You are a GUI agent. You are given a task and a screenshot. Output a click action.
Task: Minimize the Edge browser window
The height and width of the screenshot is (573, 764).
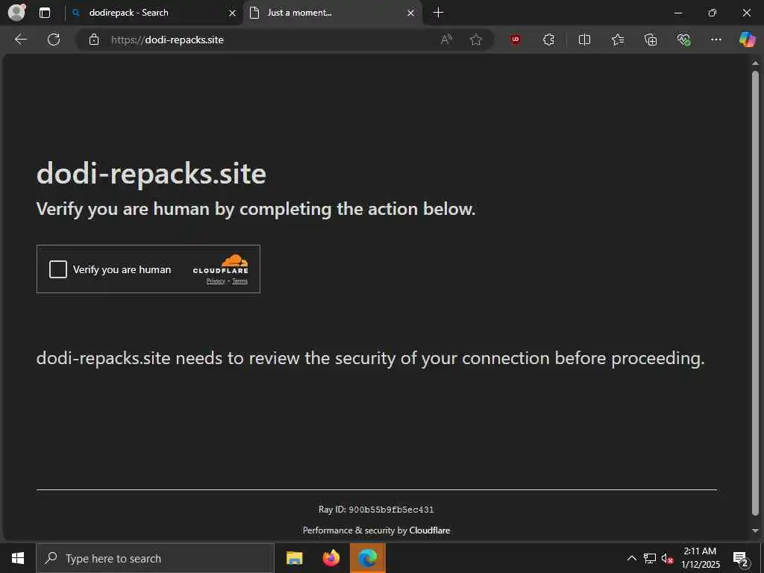click(677, 13)
